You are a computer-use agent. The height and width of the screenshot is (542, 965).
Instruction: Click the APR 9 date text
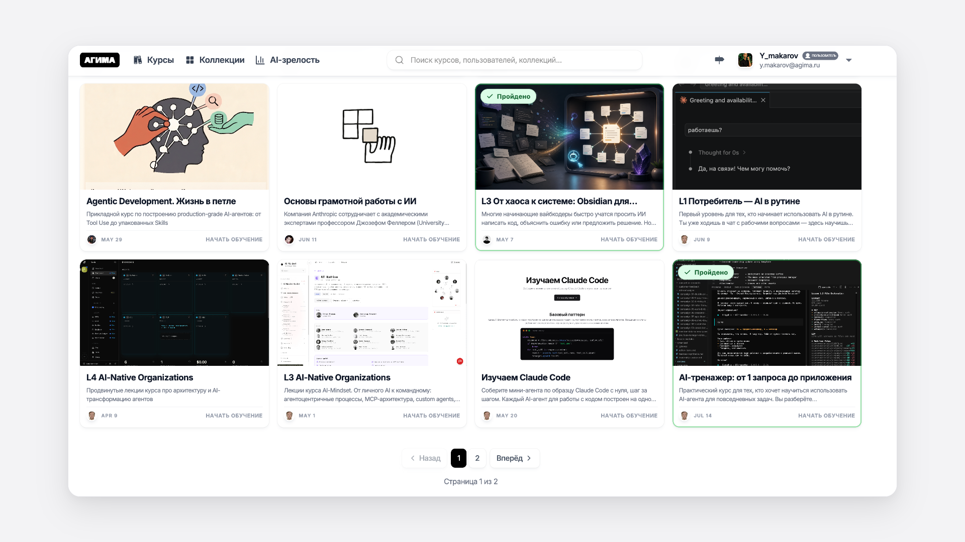[109, 416]
